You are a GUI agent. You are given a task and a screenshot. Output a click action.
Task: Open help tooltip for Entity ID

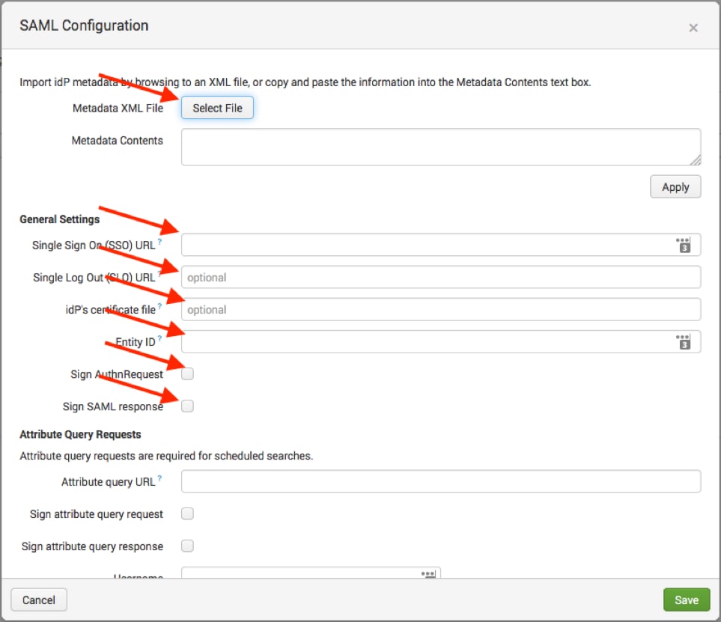click(x=159, y=338)
